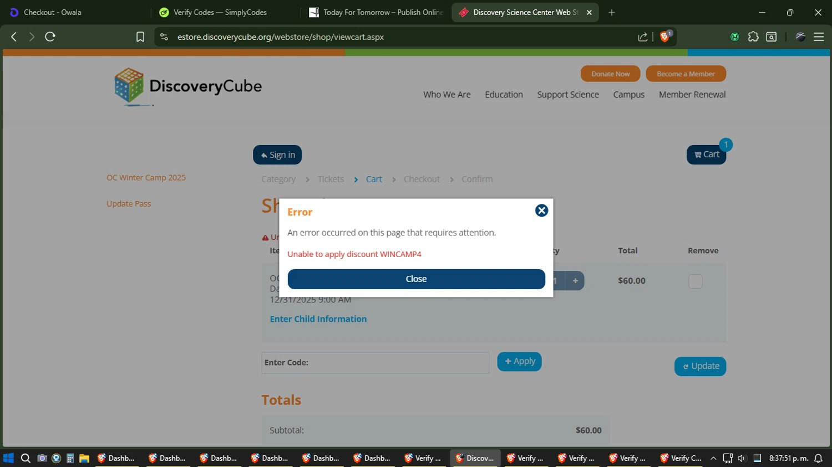Click the Unable to apply discount WINCAMP4 message
Screen dimensions: 832x467
coord(354,254)
